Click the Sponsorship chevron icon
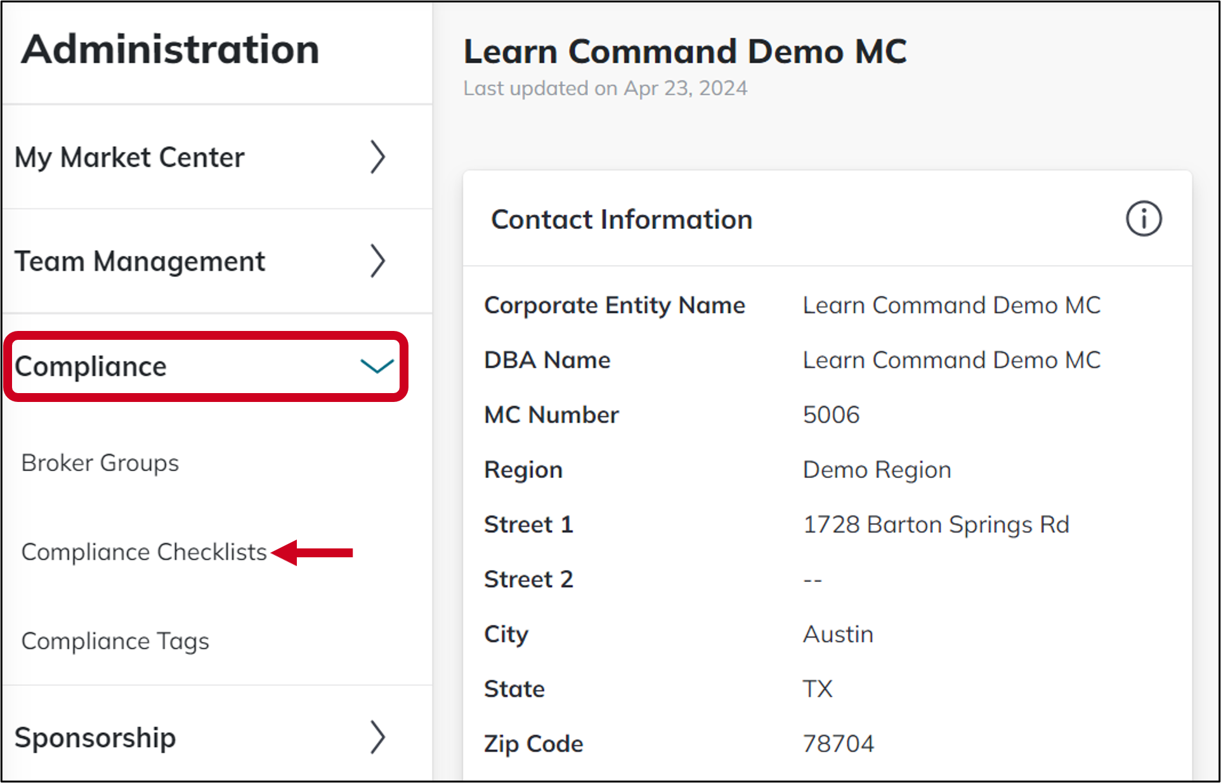 pyautogui.click(x=377, y=737)
